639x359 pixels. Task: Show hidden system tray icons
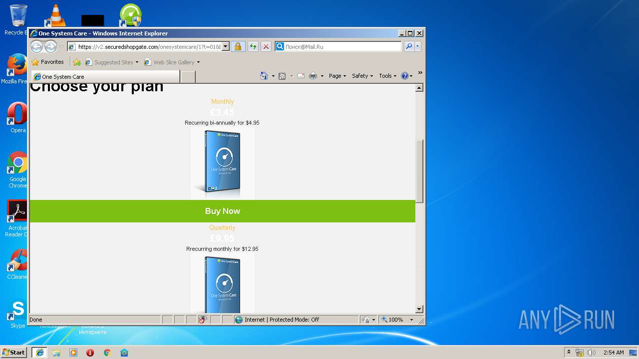tap(569, 352)
